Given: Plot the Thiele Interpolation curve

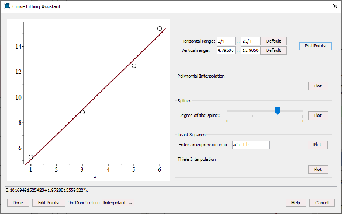Looking at the screenshot, I should [318, 170].
